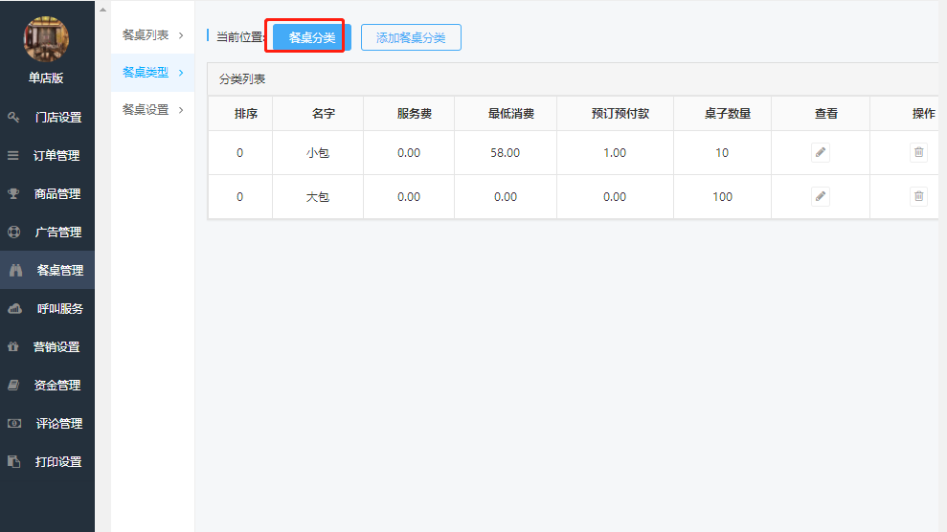Click the table count 10 cell
Image resolution: width=947 pixels, height=532 pixels.
tap(722, 152)
